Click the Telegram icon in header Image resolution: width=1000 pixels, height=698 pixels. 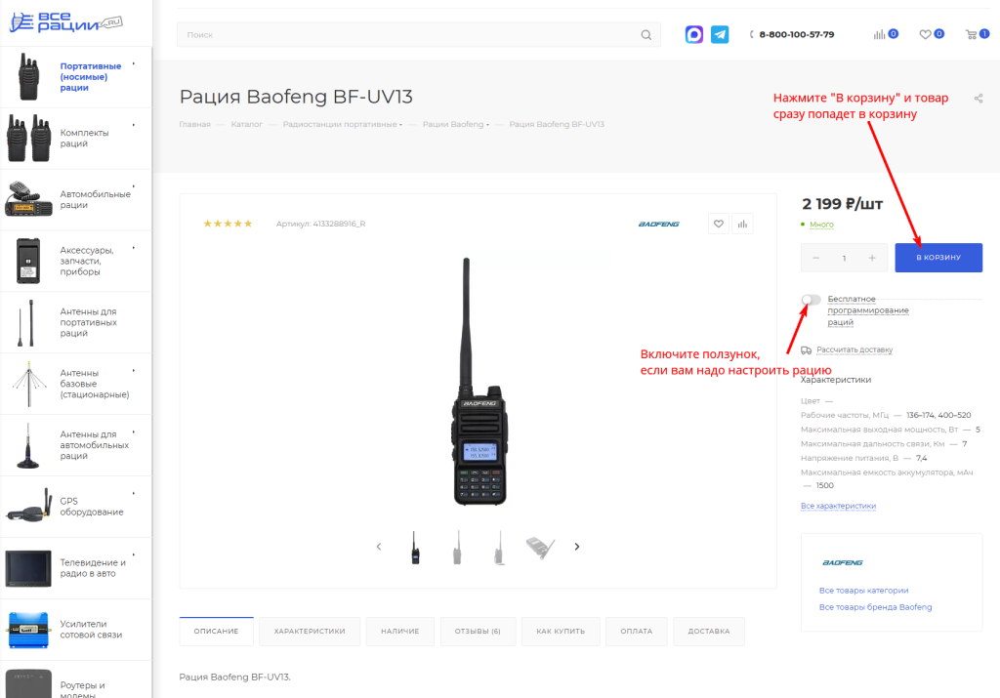point(720,34)
